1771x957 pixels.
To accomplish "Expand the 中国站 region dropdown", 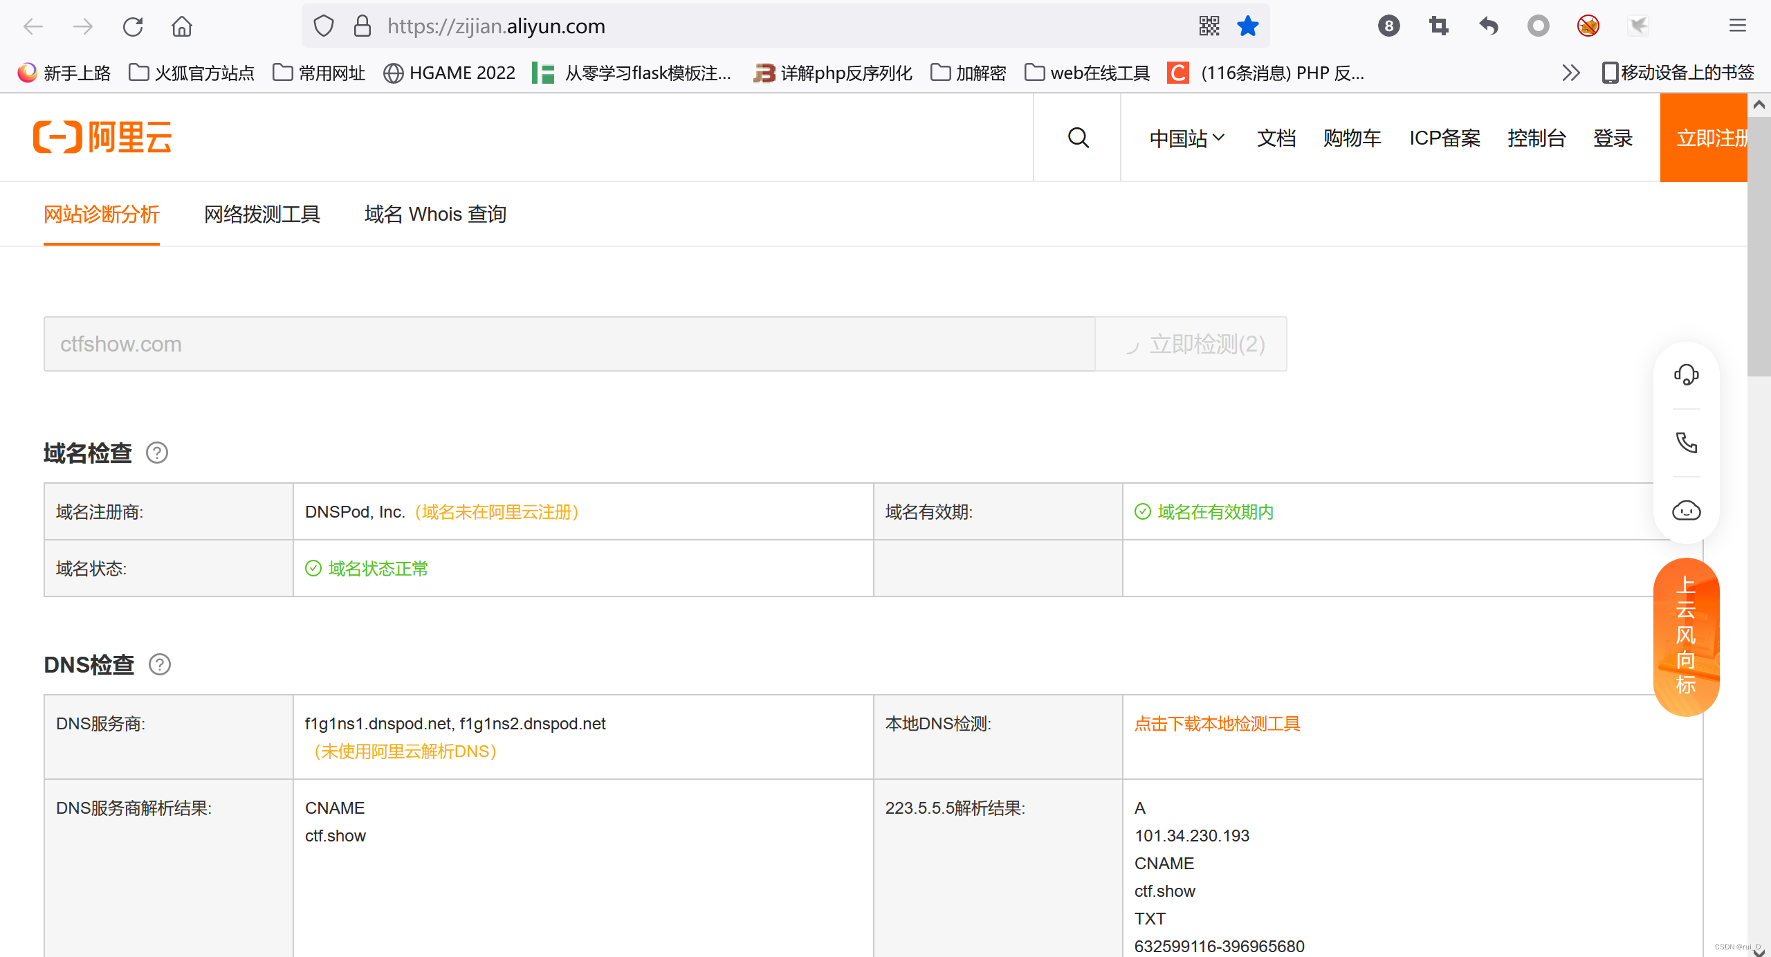I will pos(1187,138).
